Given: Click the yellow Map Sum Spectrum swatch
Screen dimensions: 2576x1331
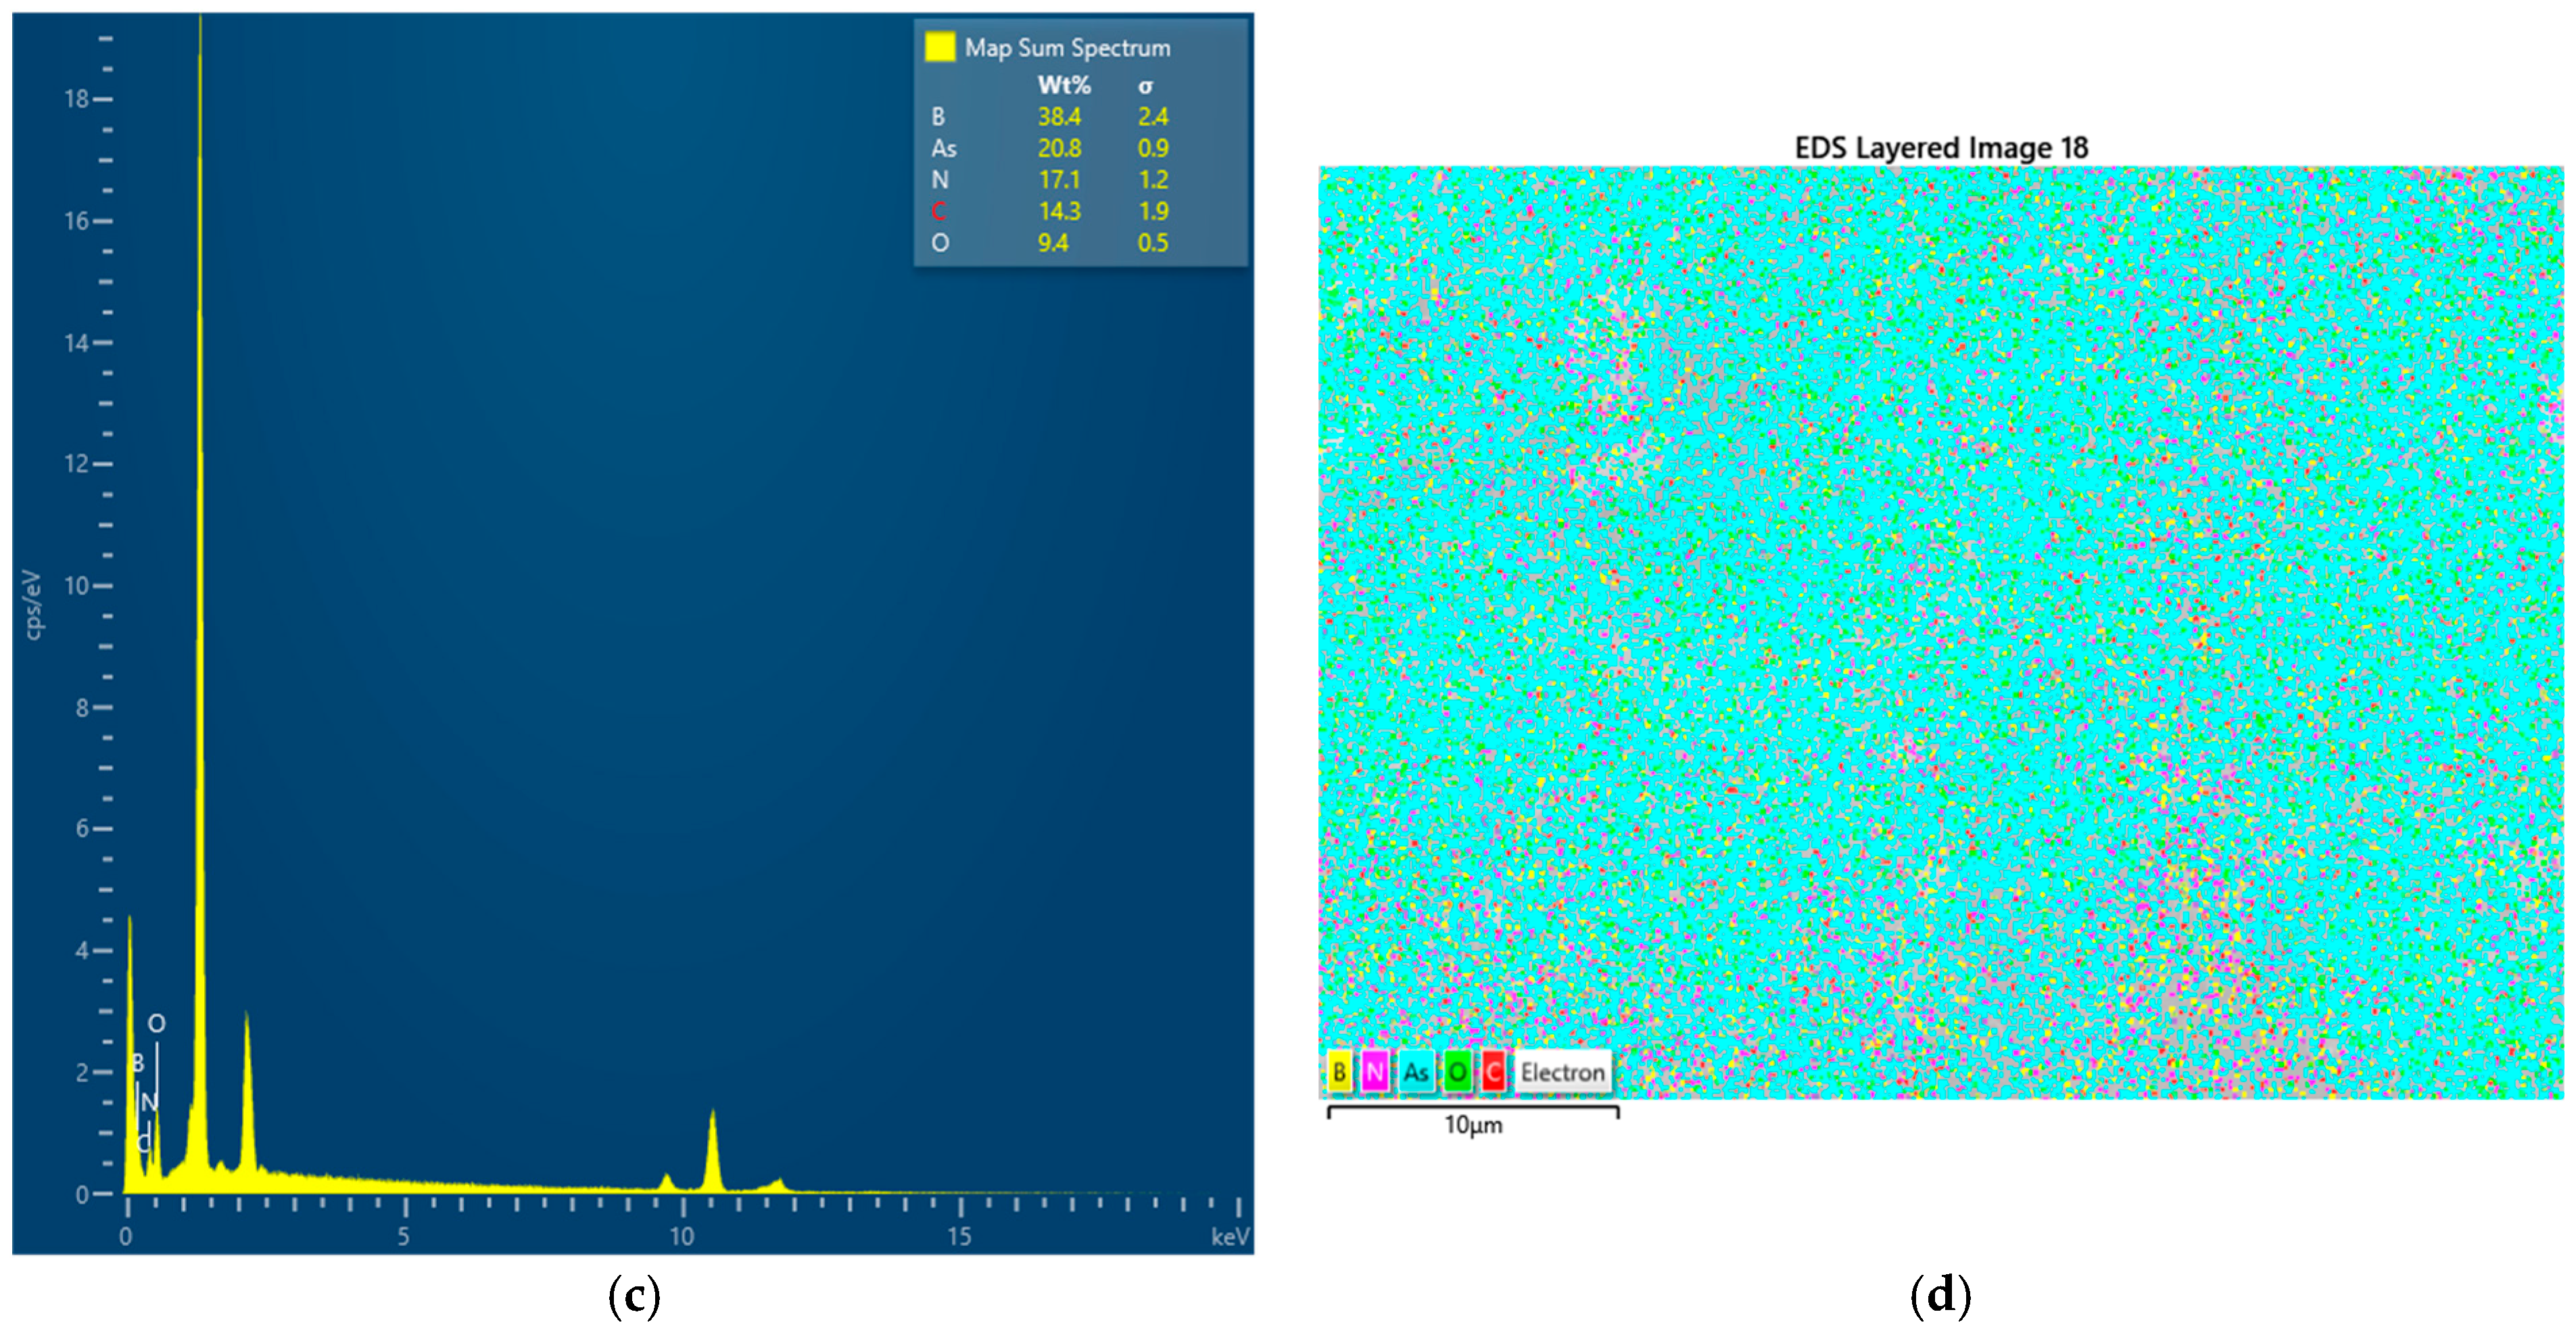Looking at the screenshot, I should (x=939, y=47).
